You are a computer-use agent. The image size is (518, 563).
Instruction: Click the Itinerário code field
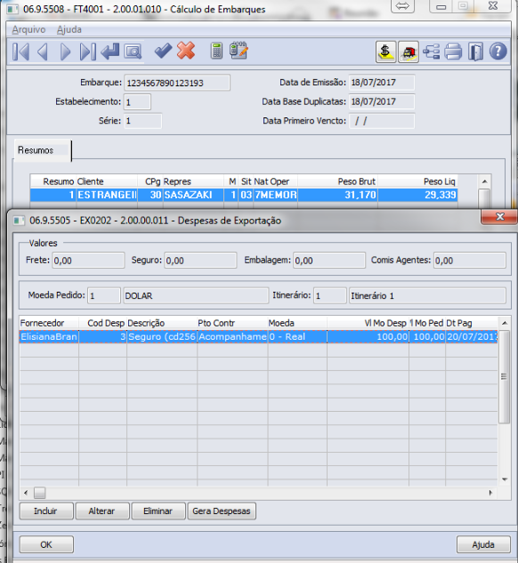(329, 295)
